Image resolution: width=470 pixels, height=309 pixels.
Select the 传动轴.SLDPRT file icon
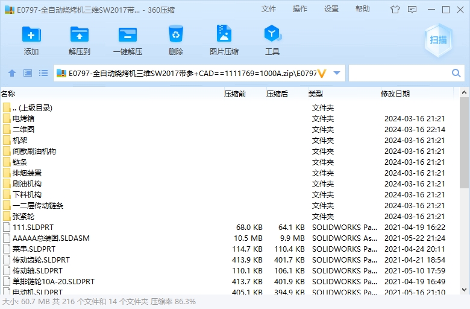click(7, 270)
